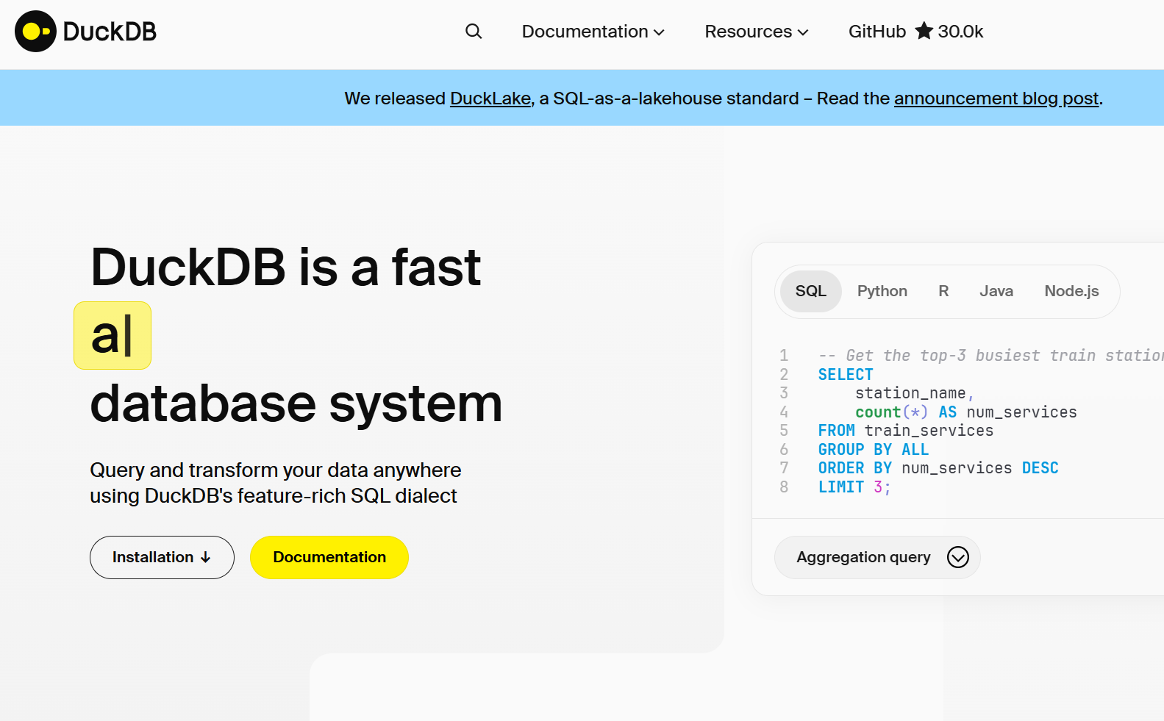Click the circled chevron in Aggregation query
Image resolution: width=1164 pixels, height=721 pixels.
957,557
